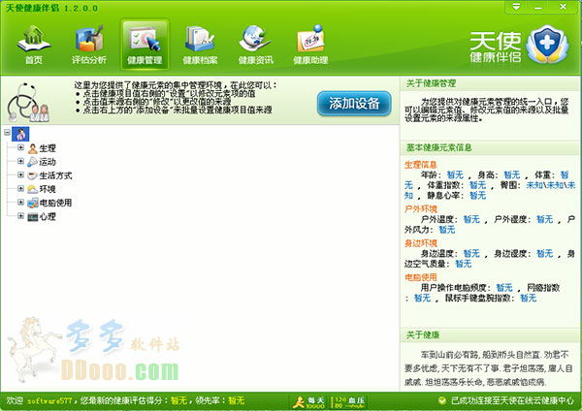Screen dimensions: 582x411
Task: Click the software577 username in status bar
Action: coord(49,401)
